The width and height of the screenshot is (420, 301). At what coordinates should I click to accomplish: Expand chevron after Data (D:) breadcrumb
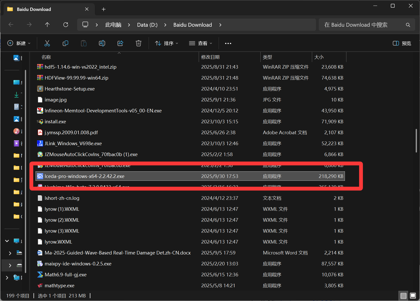tap(165, 25)
